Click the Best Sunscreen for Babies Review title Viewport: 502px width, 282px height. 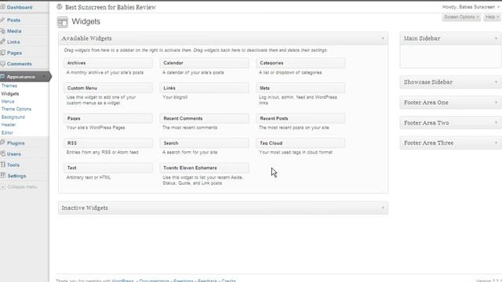[x=111, y=7]
